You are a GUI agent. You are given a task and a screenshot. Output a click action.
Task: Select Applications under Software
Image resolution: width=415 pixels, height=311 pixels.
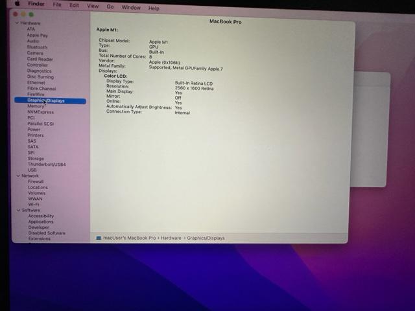coord(41,222)
